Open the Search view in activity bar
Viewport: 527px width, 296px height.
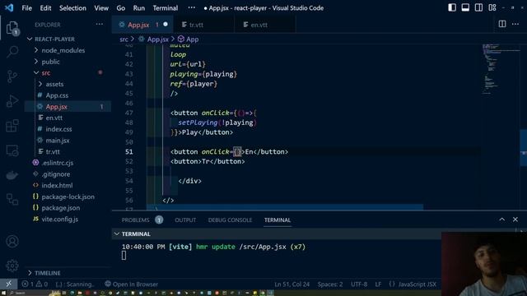click(x=12, y=51)
